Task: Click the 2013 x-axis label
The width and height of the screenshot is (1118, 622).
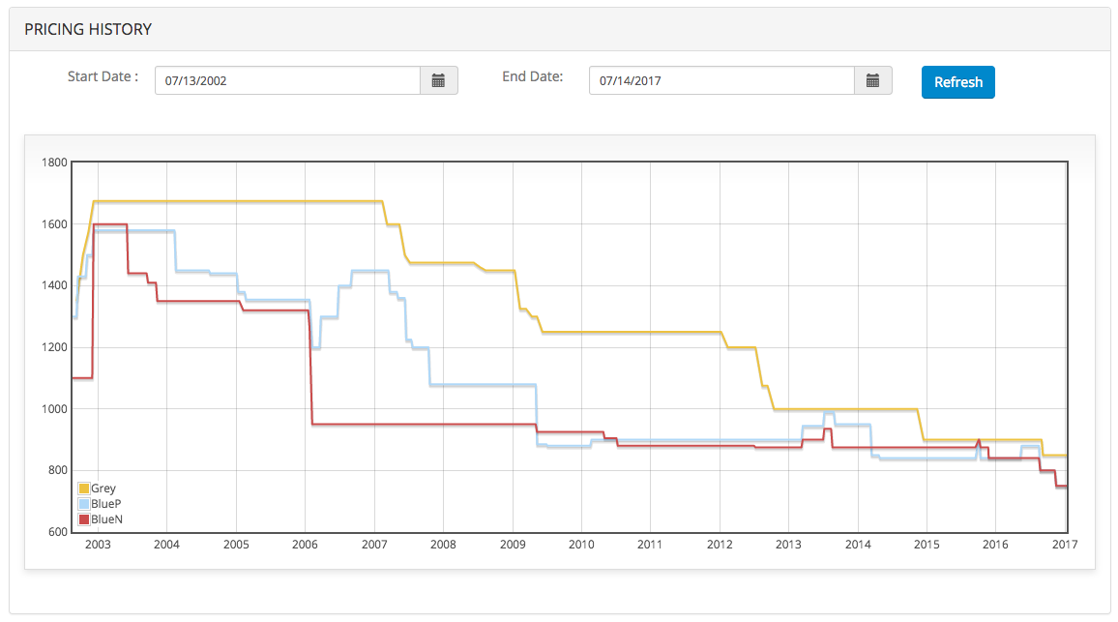Action: [788, 545]
